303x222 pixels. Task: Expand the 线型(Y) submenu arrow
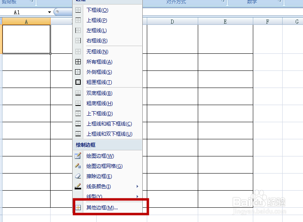[x=137, y=196]
